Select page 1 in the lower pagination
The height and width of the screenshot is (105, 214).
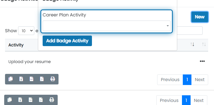186,101
